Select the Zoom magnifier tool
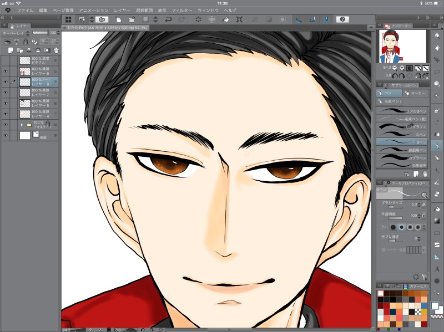Viewport: 444px width, 332px height. [437, 36]
